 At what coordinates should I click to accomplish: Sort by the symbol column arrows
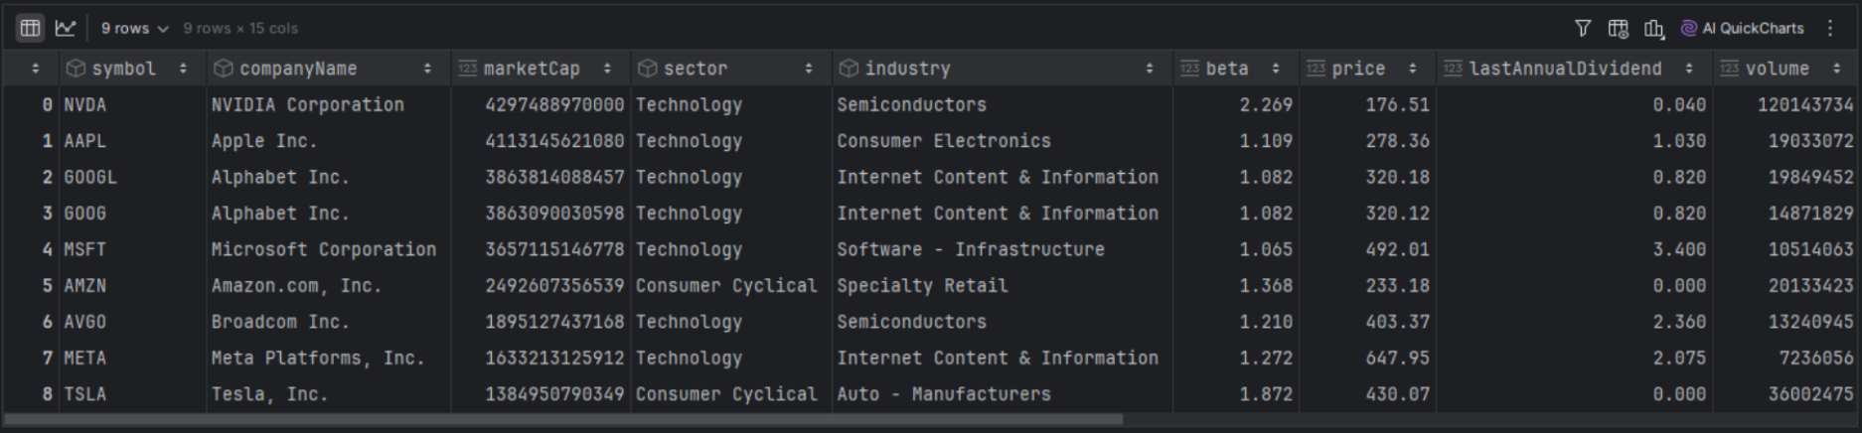[x=183, y=69]
